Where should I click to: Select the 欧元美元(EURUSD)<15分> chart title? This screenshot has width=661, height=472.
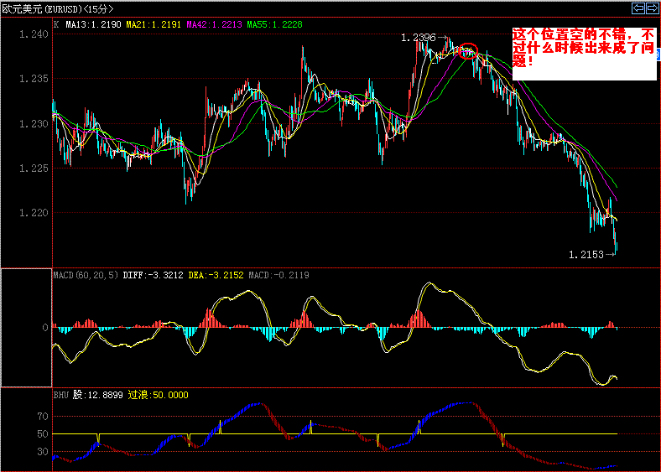pyautogui.click(x=58, y=9)
